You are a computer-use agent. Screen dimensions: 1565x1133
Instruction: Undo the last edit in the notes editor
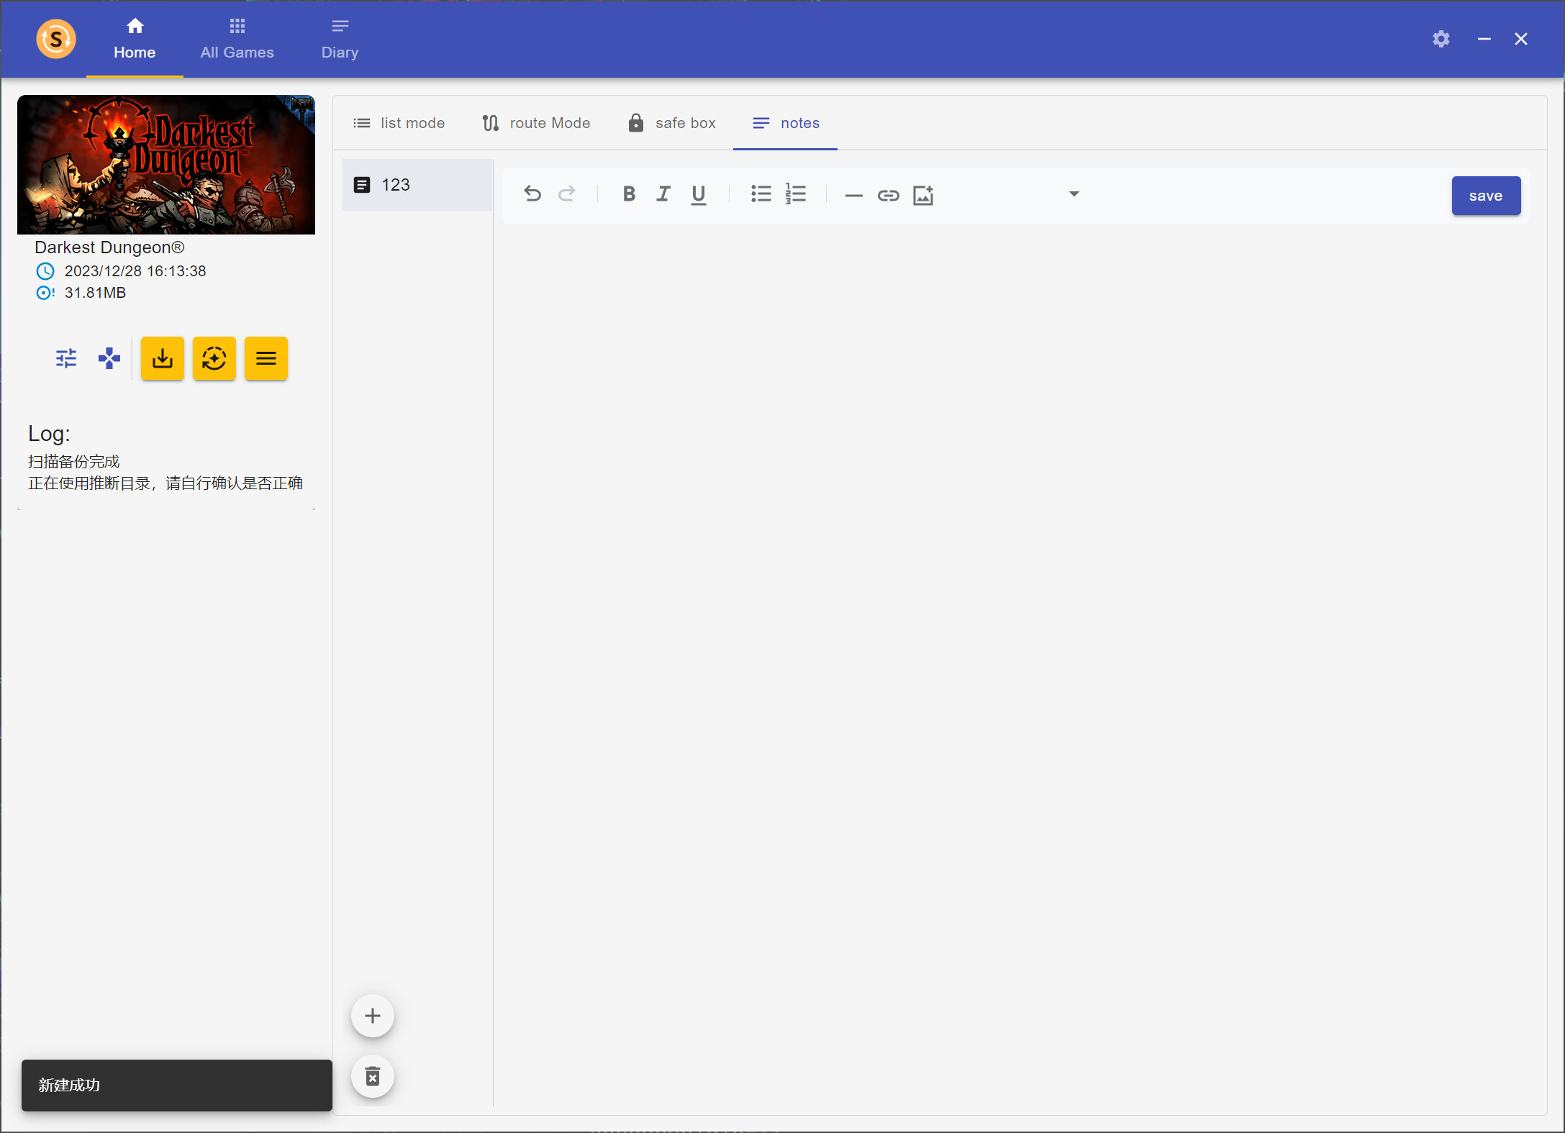[532, 194]
